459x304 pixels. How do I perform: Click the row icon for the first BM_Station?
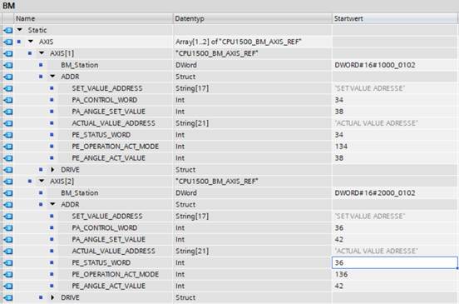point(8,65)
